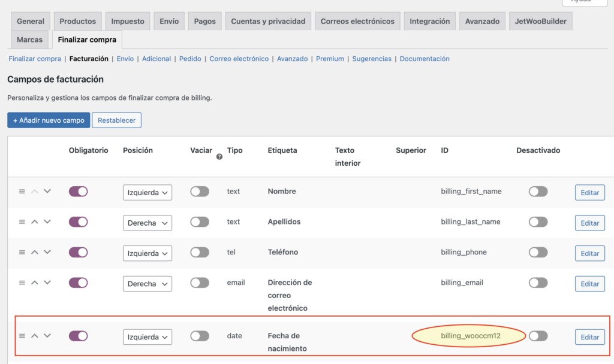The image size is (614, 364).
Task: Enable Vaciar toggle for Teléfono row
Action: [200, 253]
